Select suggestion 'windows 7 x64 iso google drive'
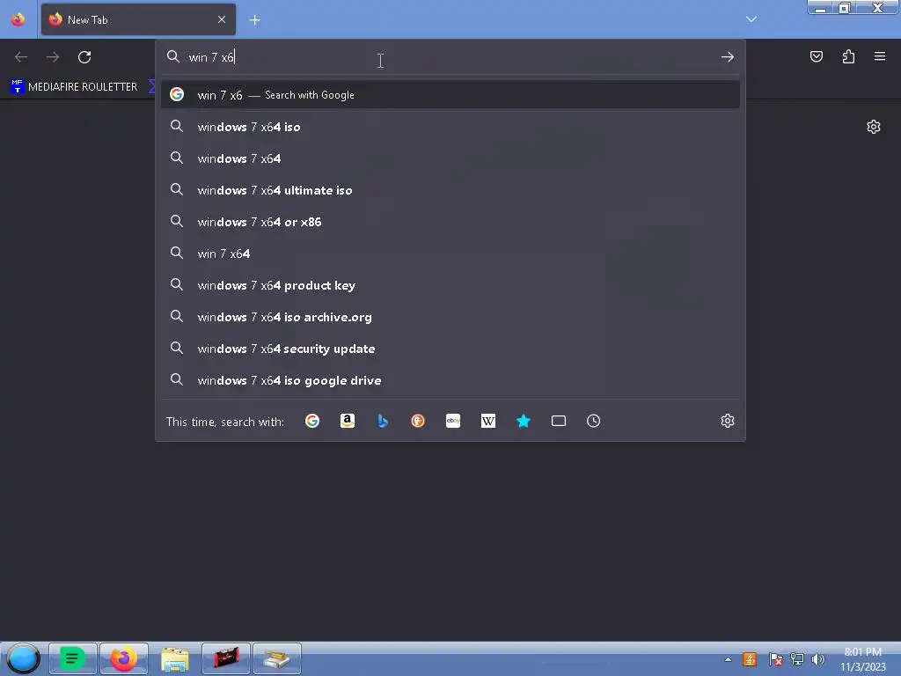 [450, 380]
